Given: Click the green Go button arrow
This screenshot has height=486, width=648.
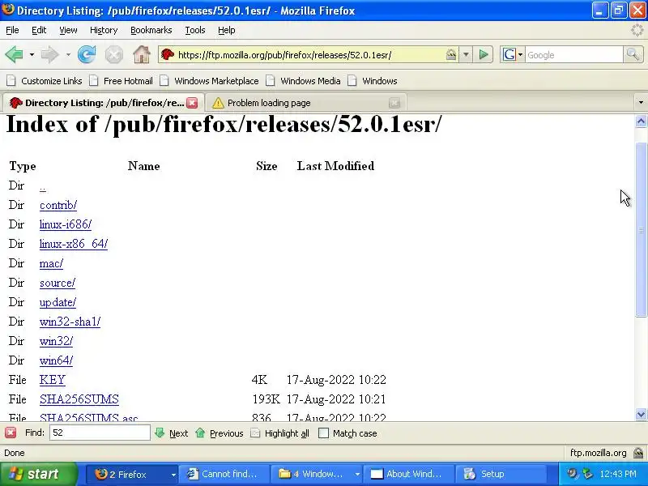Looking at the screenshot, I should pyautogui.click(x=484, y=54).
